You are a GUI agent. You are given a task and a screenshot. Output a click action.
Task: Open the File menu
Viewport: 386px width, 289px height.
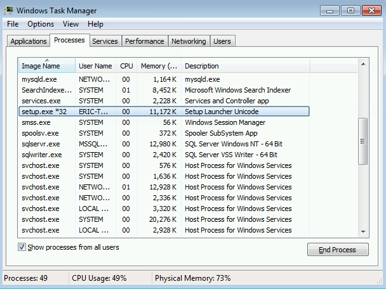(x=13, y=24)
